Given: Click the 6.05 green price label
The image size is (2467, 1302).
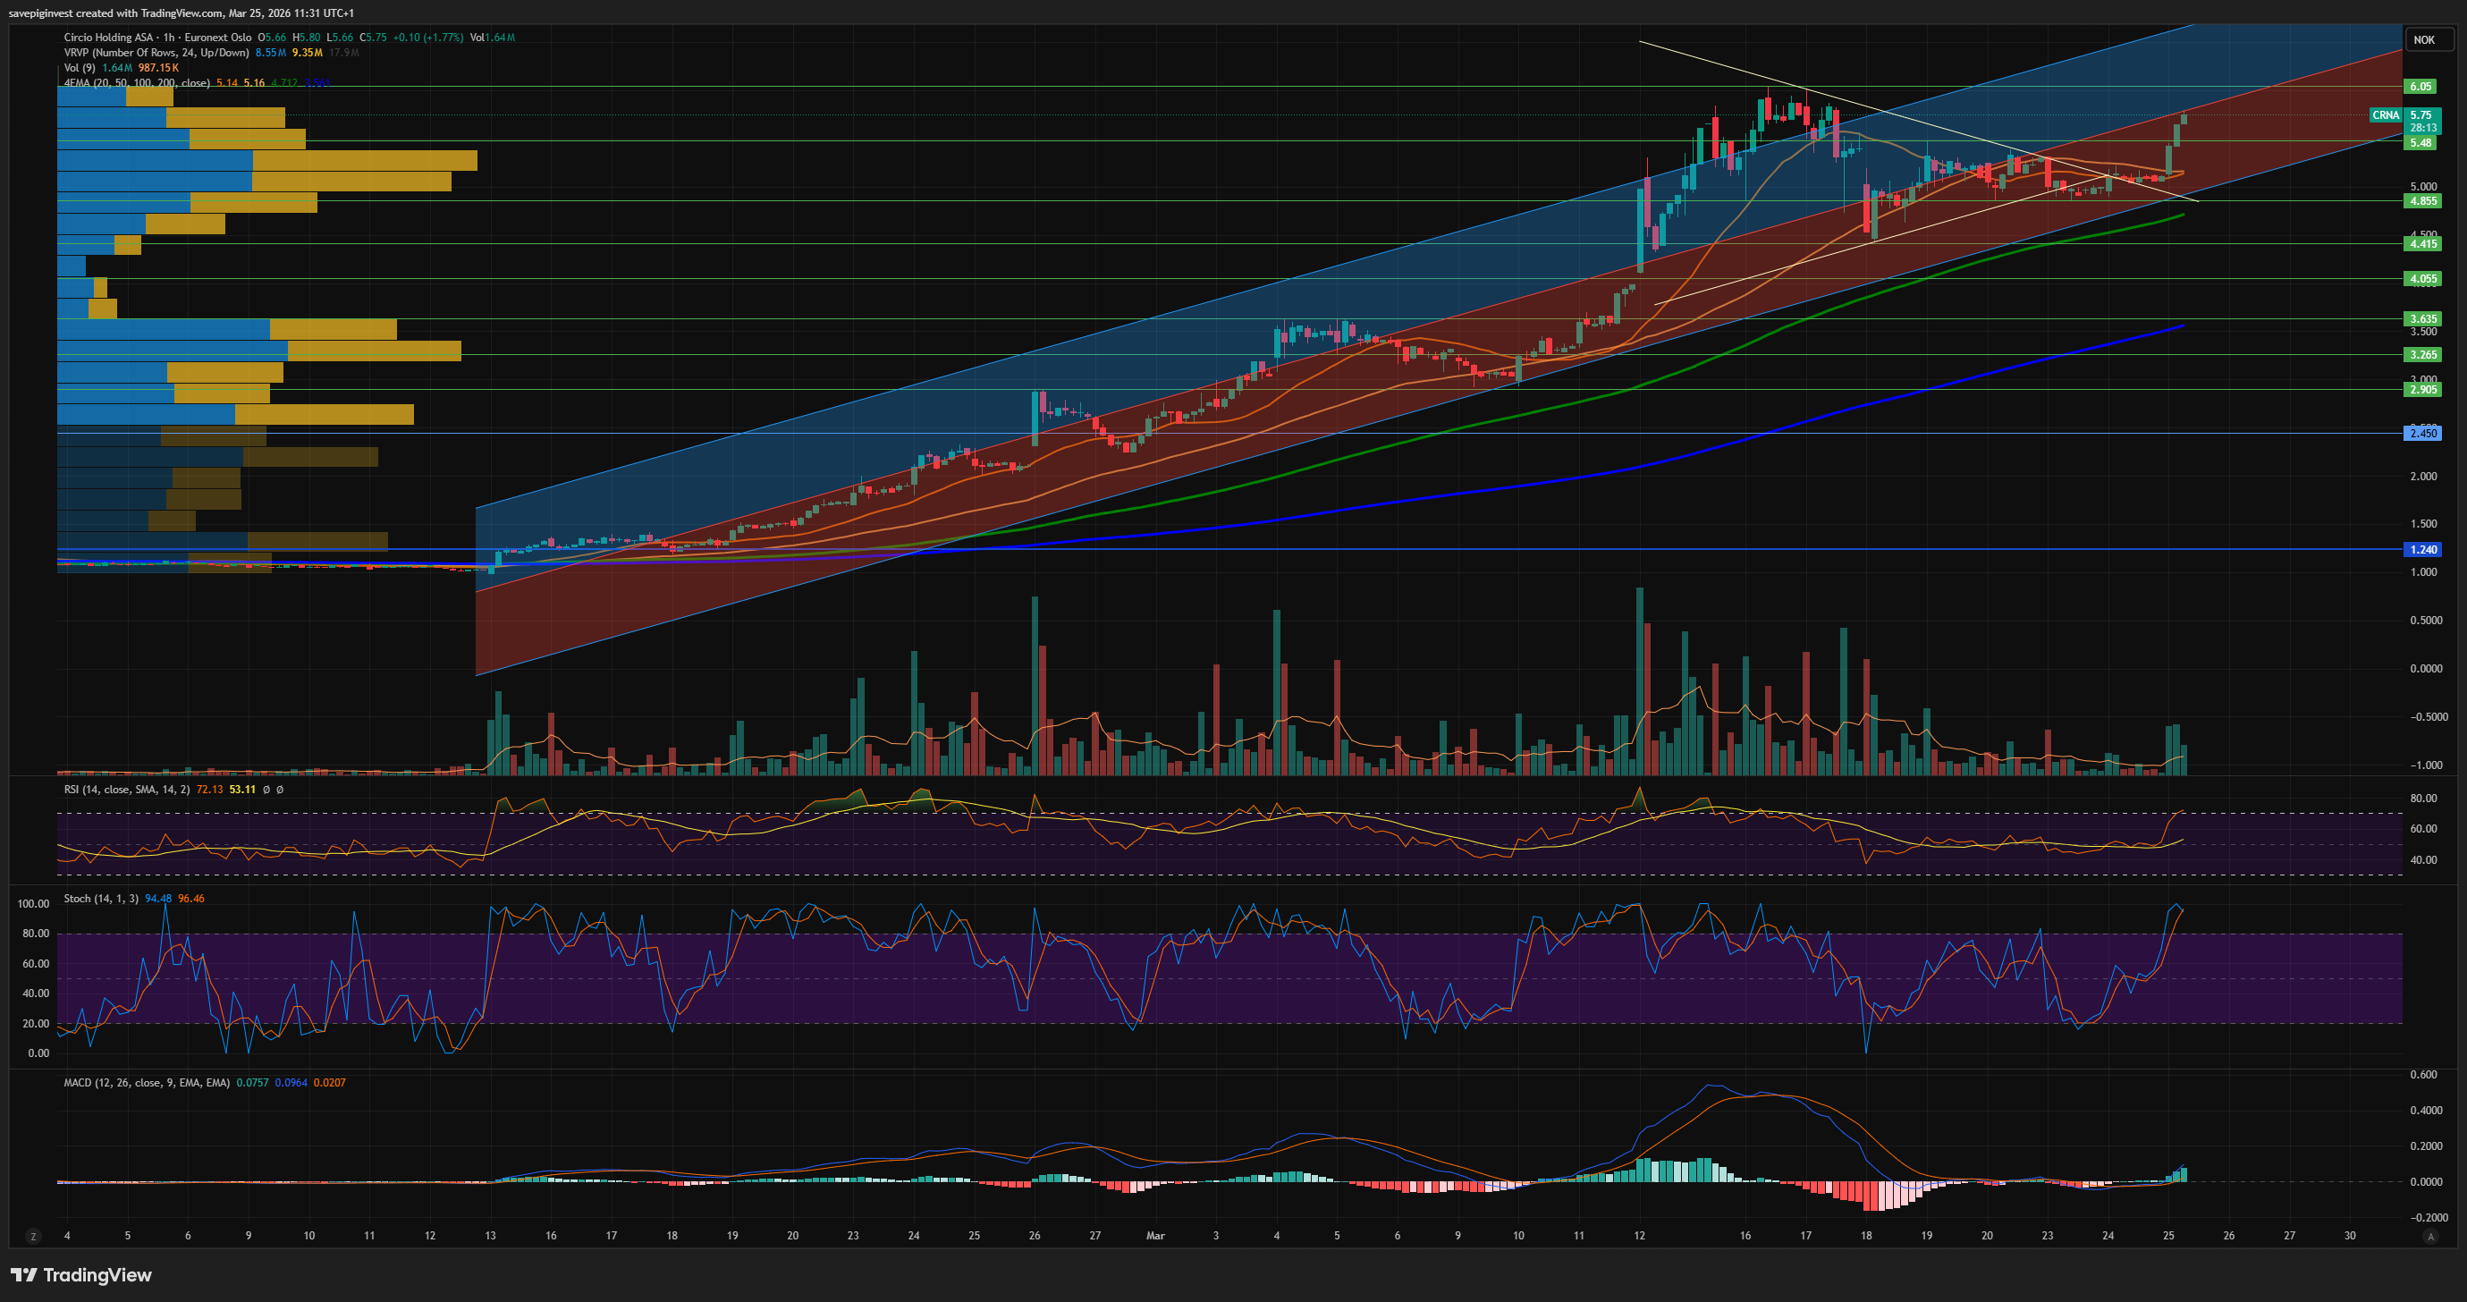Looking at the screenshot, I should [2421, 86].
